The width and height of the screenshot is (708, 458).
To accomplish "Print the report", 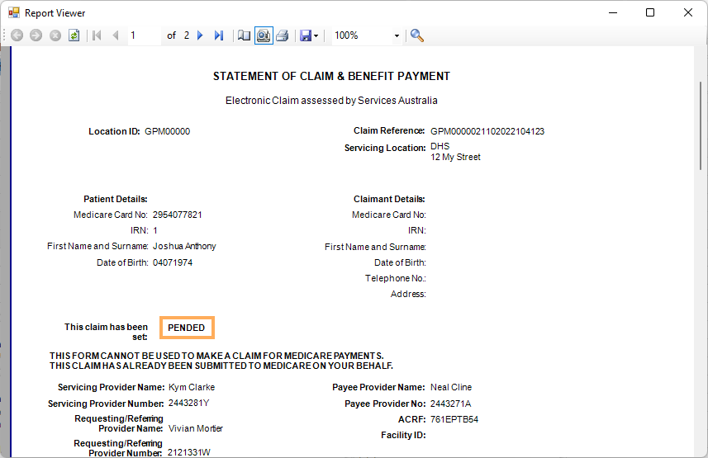I will pos(283,35).
